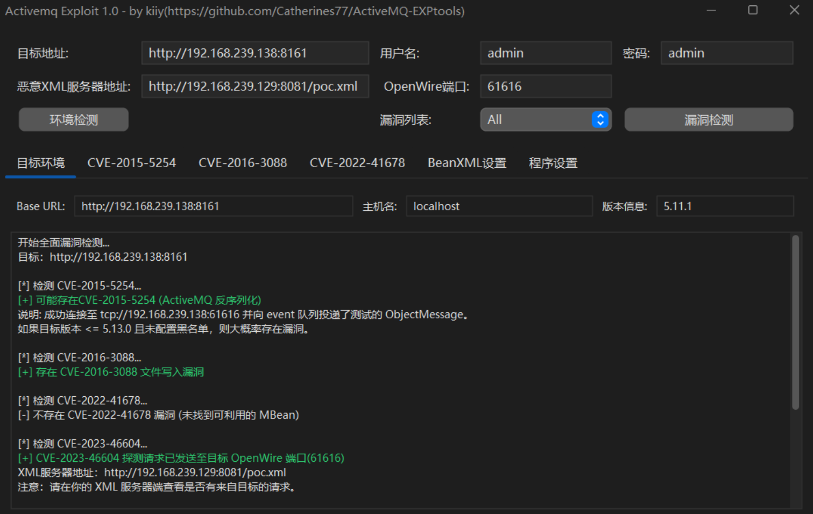Click the OpenWire端口 field showing 61616
The image size is (813, 514).
(x=546, y=87)
